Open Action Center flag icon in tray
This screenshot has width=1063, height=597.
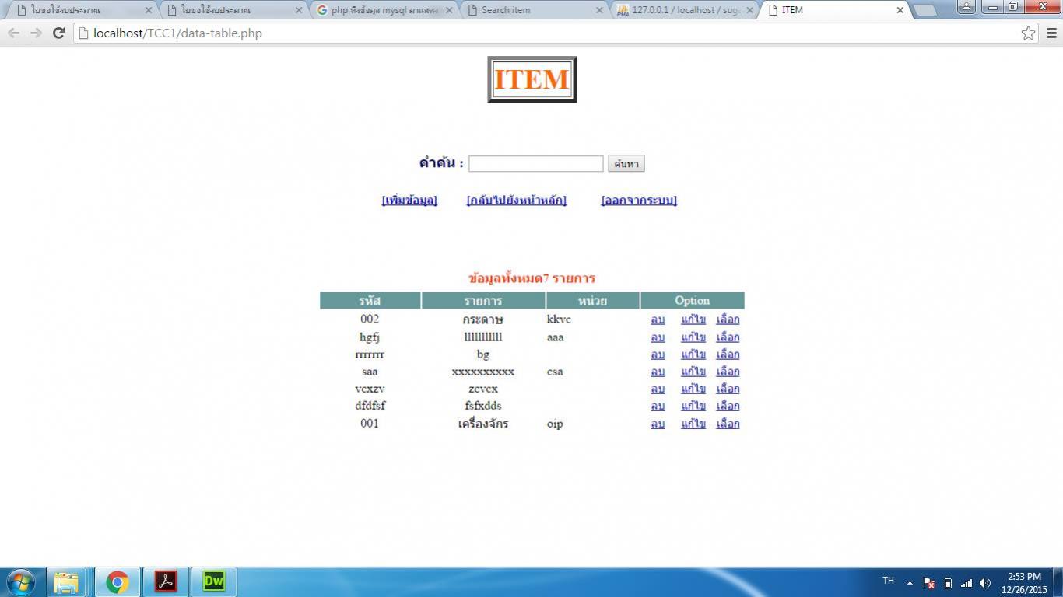[x=928, y=583]
